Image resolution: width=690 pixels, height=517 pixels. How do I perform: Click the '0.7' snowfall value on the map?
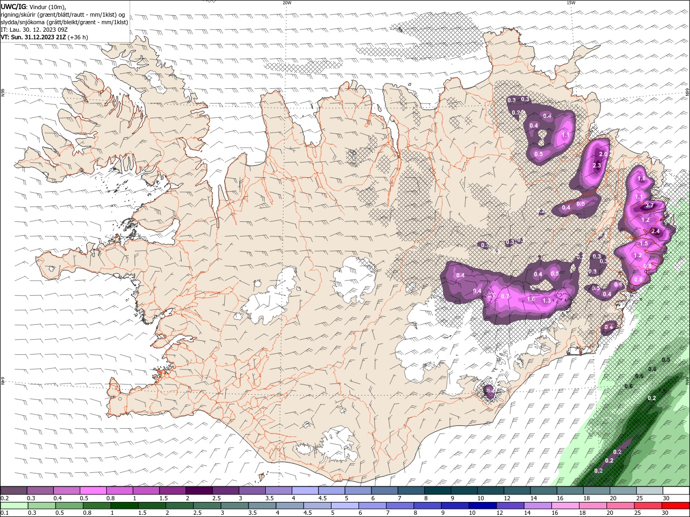click(505, 296)
